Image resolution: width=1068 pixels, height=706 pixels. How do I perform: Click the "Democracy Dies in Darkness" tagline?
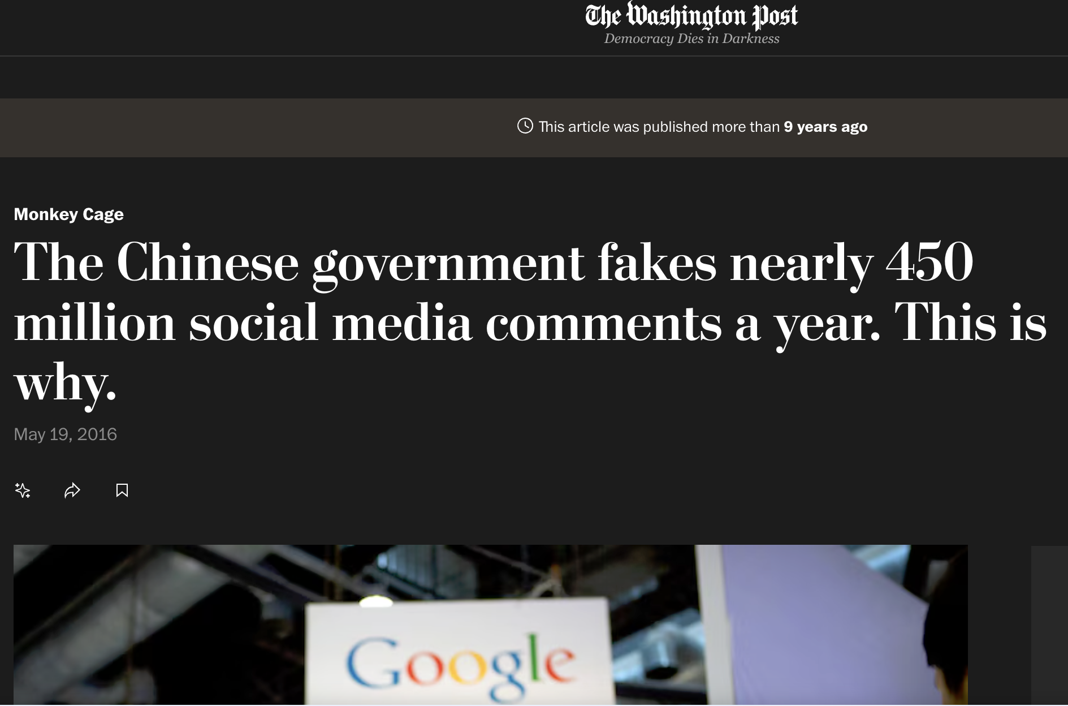pyautogui.click(x=691, y=38)
